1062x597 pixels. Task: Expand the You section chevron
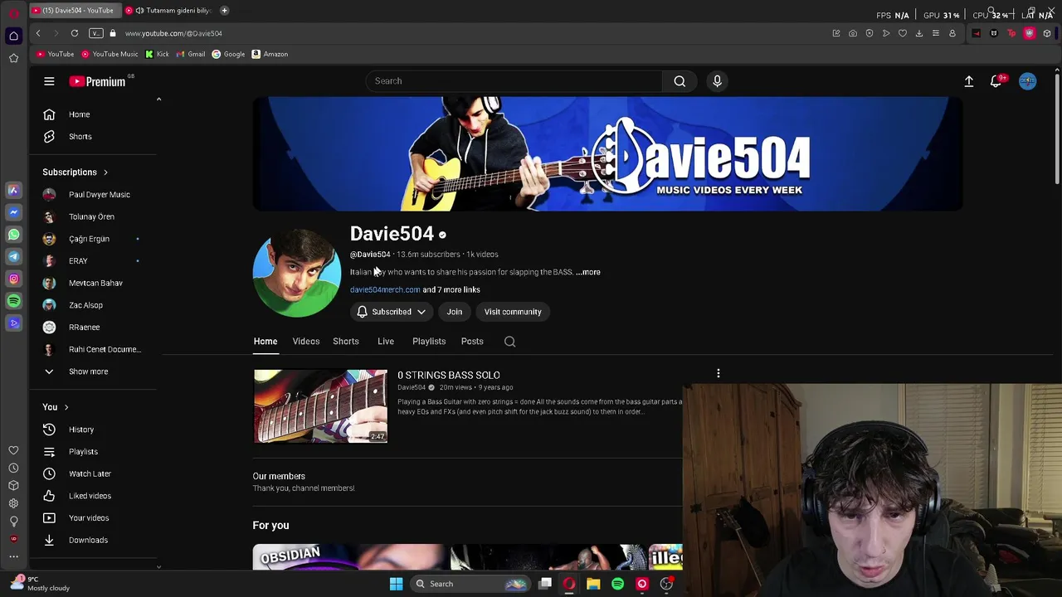(x=66, y=407)
